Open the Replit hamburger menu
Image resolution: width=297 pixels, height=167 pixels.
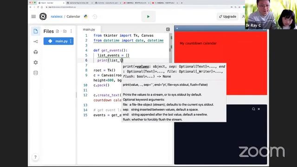[x=33, y=17]
